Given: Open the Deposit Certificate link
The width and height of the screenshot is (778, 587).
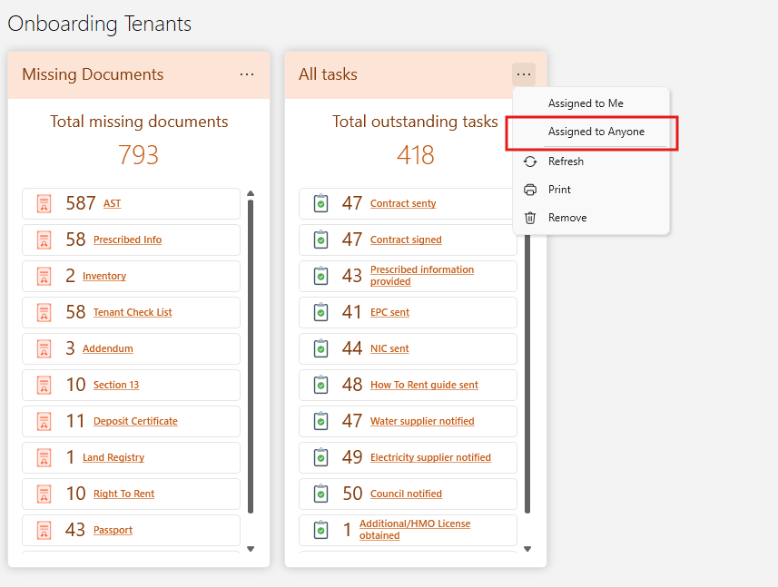Looking at the screenshot, I should tap(135, 421).
